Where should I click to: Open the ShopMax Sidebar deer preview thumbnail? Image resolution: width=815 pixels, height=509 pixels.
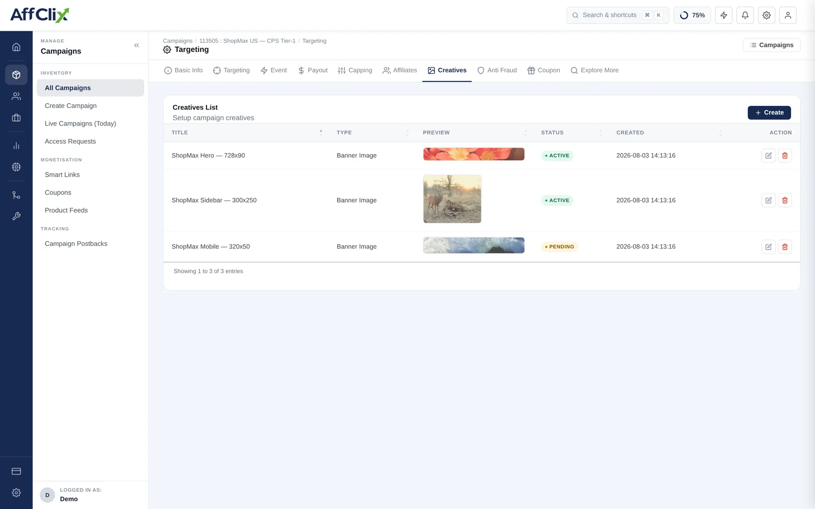coord(452,199)
